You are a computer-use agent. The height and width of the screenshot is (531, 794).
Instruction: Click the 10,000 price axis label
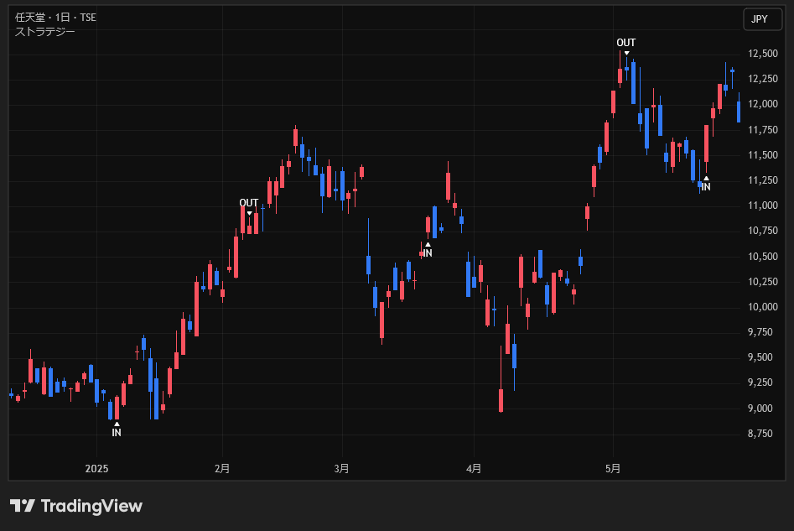coord(763,307)
